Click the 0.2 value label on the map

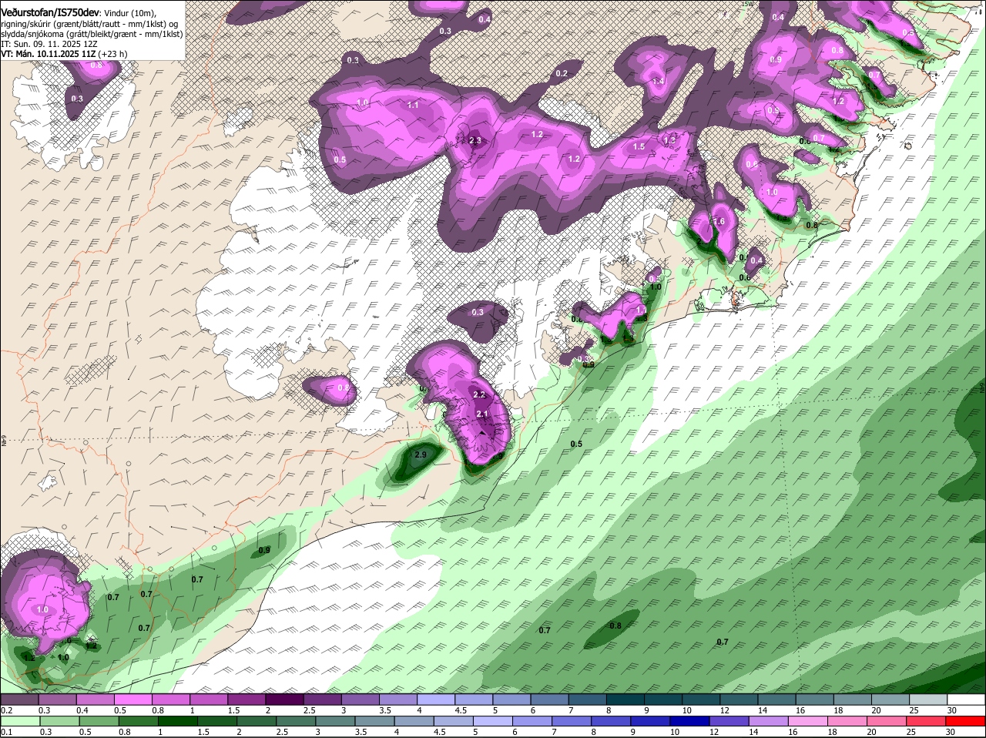point(562,74)
